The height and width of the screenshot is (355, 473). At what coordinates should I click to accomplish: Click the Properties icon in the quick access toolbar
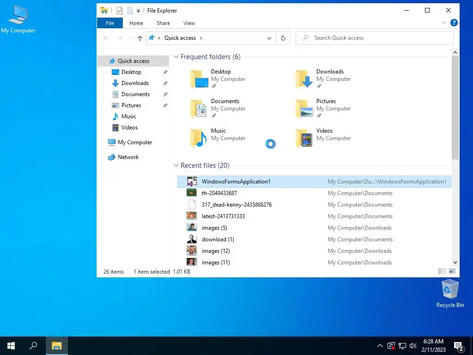120,11
